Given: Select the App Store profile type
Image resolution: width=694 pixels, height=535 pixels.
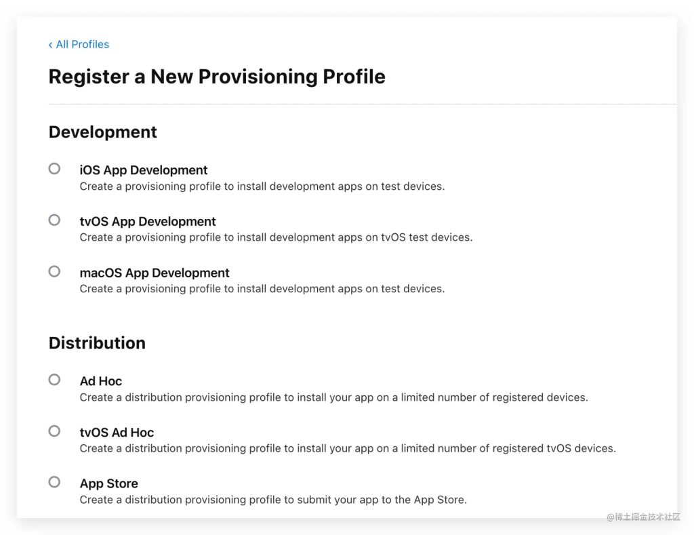Looking at the screenshot, I should (x=54, y=481).
